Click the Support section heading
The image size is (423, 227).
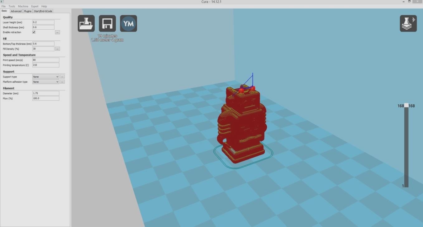pos(9,72)
